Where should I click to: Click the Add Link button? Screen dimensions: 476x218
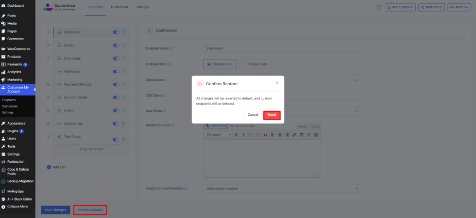pos(459,7)
